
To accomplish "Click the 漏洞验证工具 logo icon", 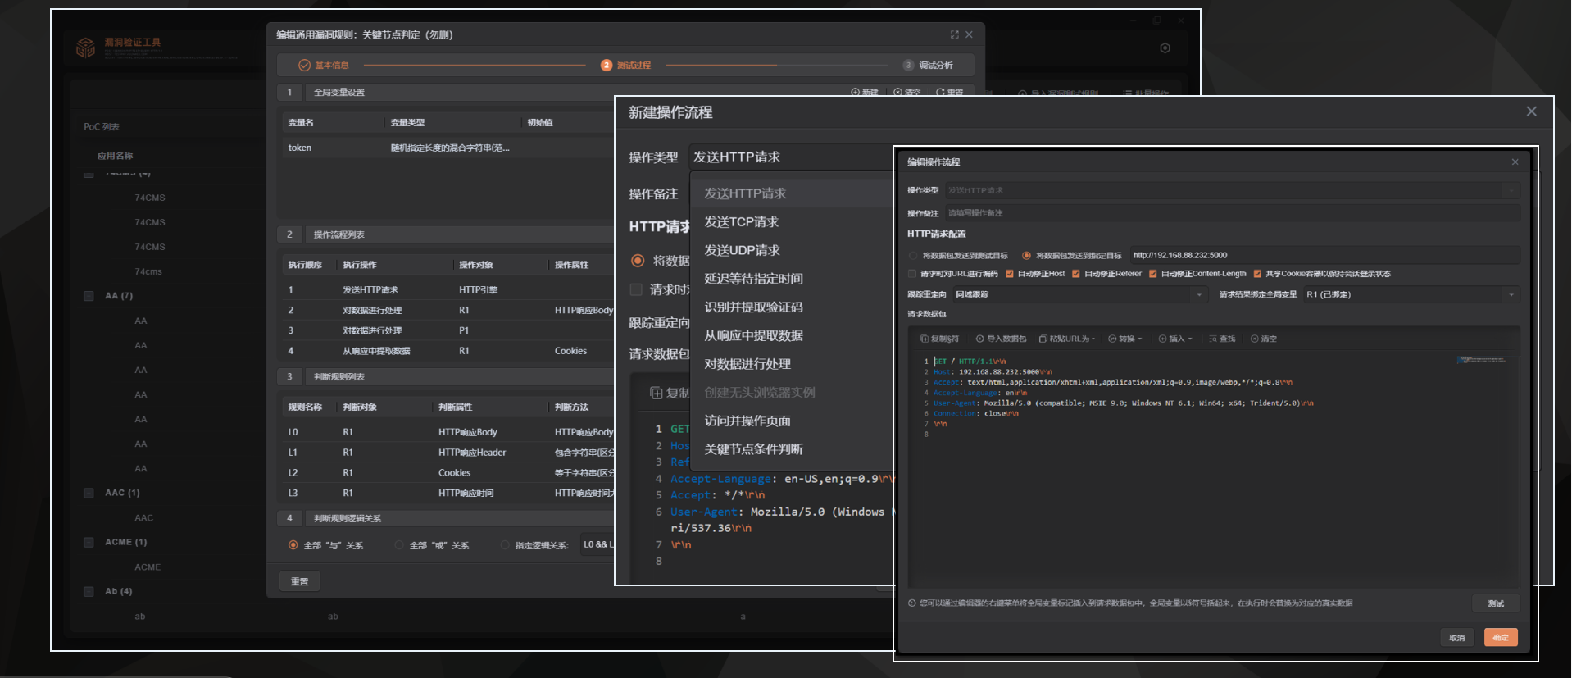I will [x=85, y=48].
